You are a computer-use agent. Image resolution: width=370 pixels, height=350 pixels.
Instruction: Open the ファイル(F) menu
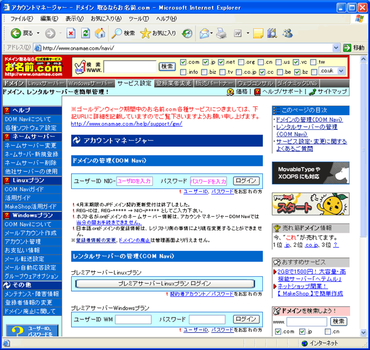(22, 19)
